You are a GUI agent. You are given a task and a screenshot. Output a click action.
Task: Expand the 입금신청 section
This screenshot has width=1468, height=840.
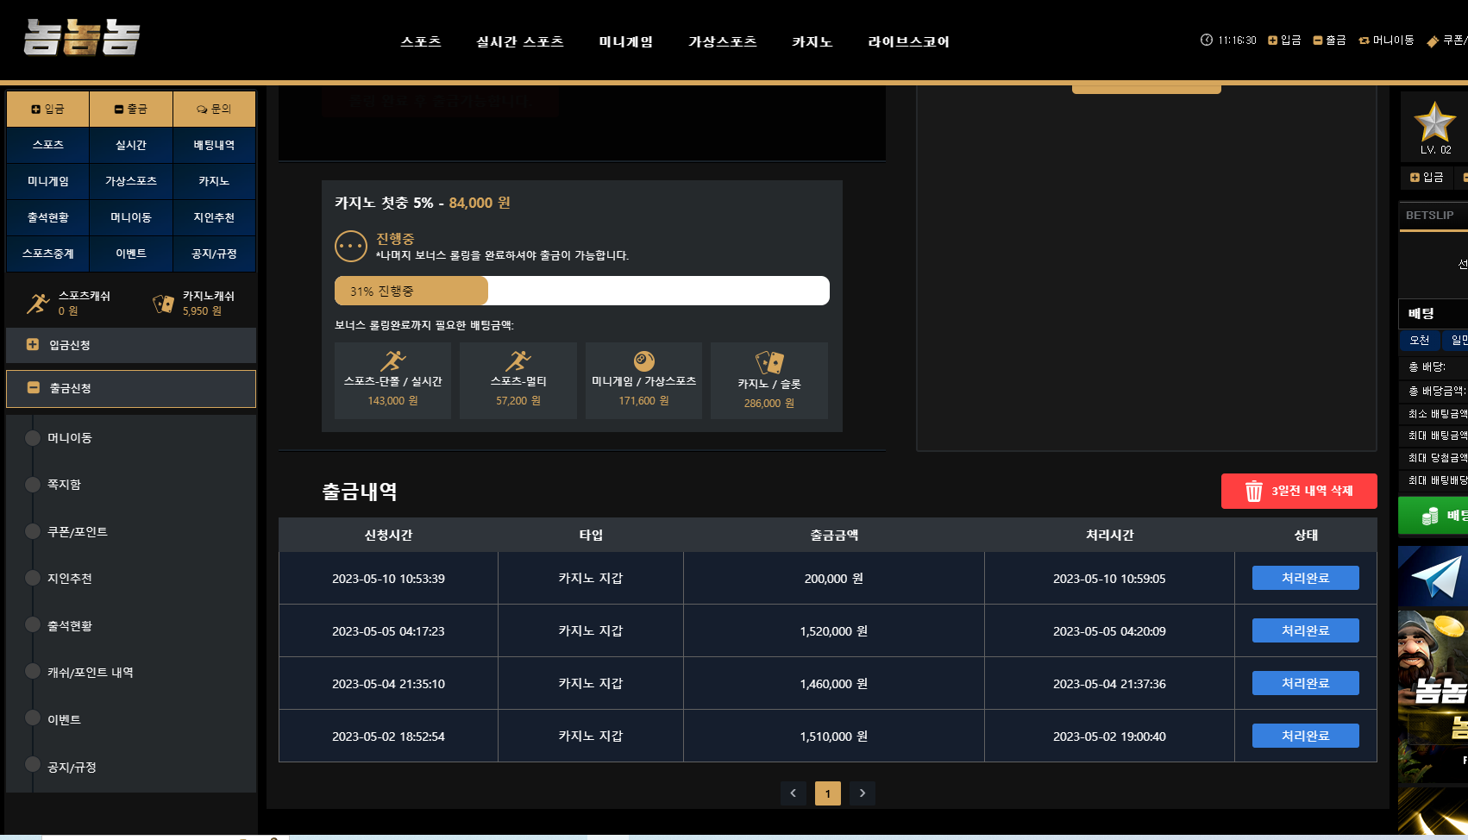(131, 345)
